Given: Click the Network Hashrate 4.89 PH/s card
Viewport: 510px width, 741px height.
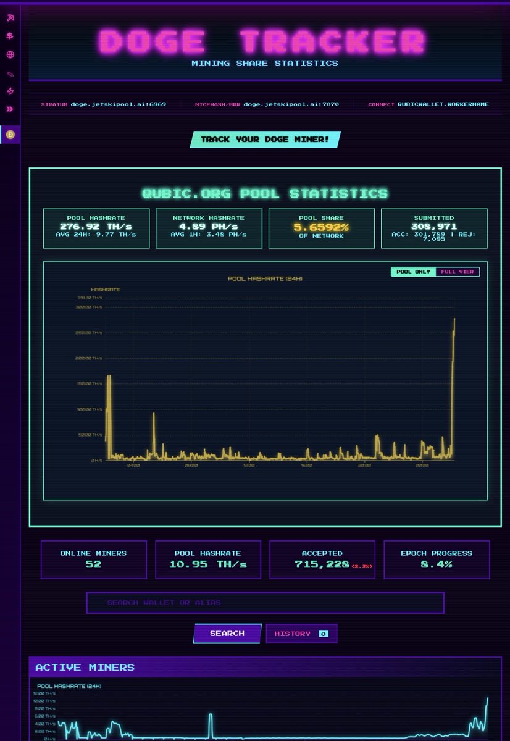Looking at the screenshot, I should (209, 228).
